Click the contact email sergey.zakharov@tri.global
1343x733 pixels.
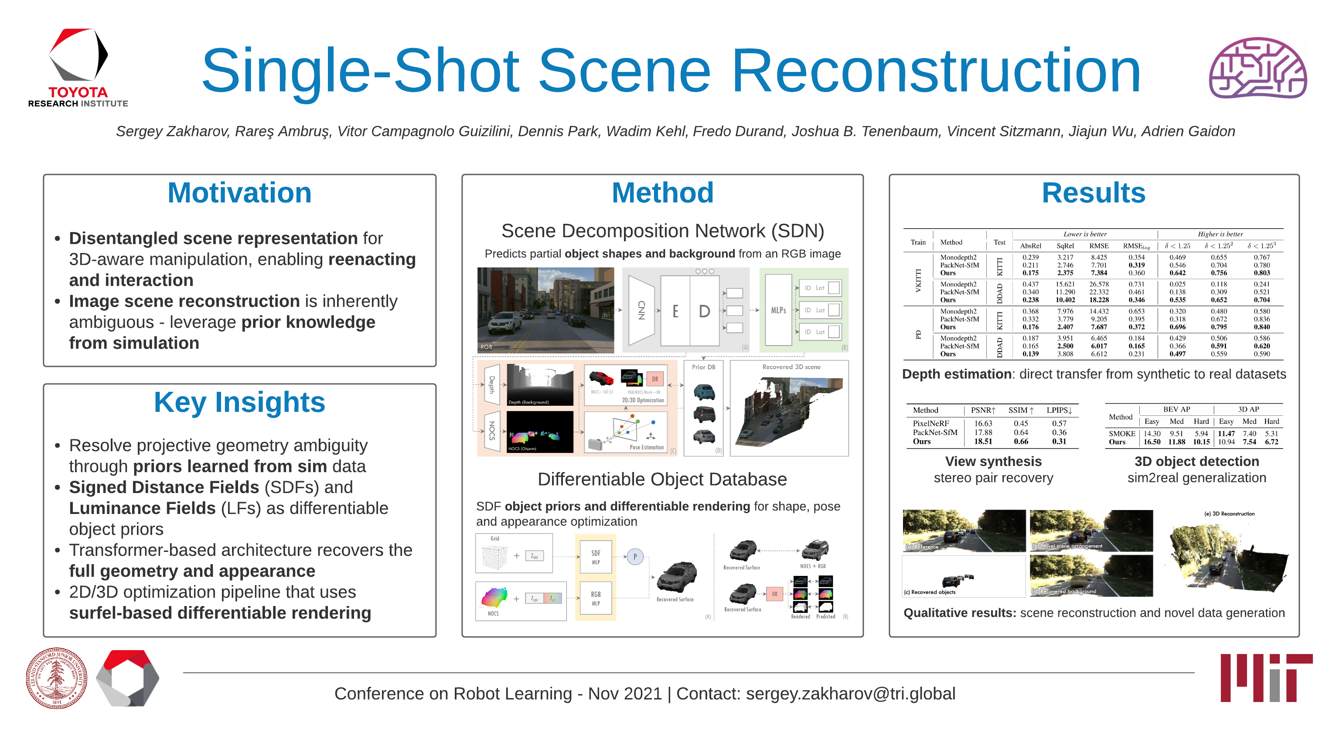coord(850,693)
